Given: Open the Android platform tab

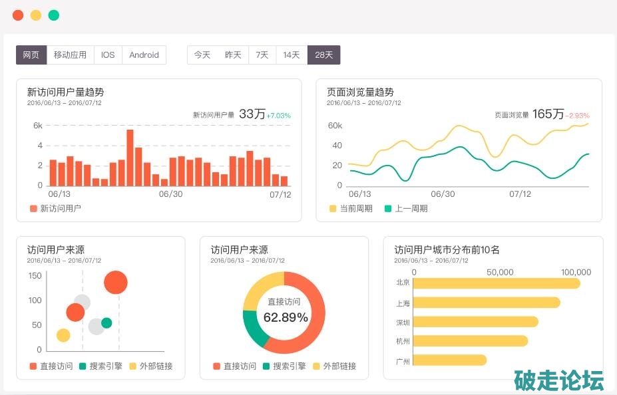Looking at the screenshot, I should pos(144,55).
